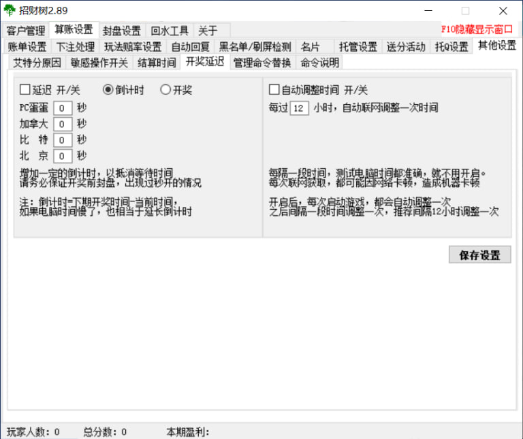Image resolution: width=523 pixels, height=439 pixels.
Task: Go to the 回水工具 tab
Action: 170,31
